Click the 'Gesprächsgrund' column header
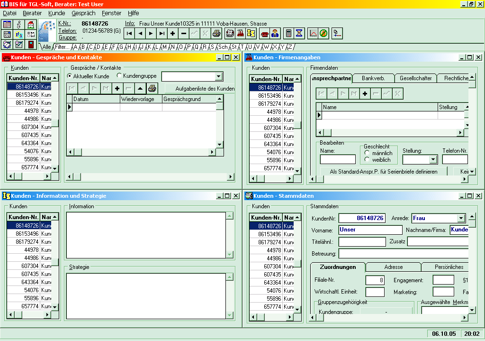The width and height of the screenshot is (485, 341). pos(189,99)
